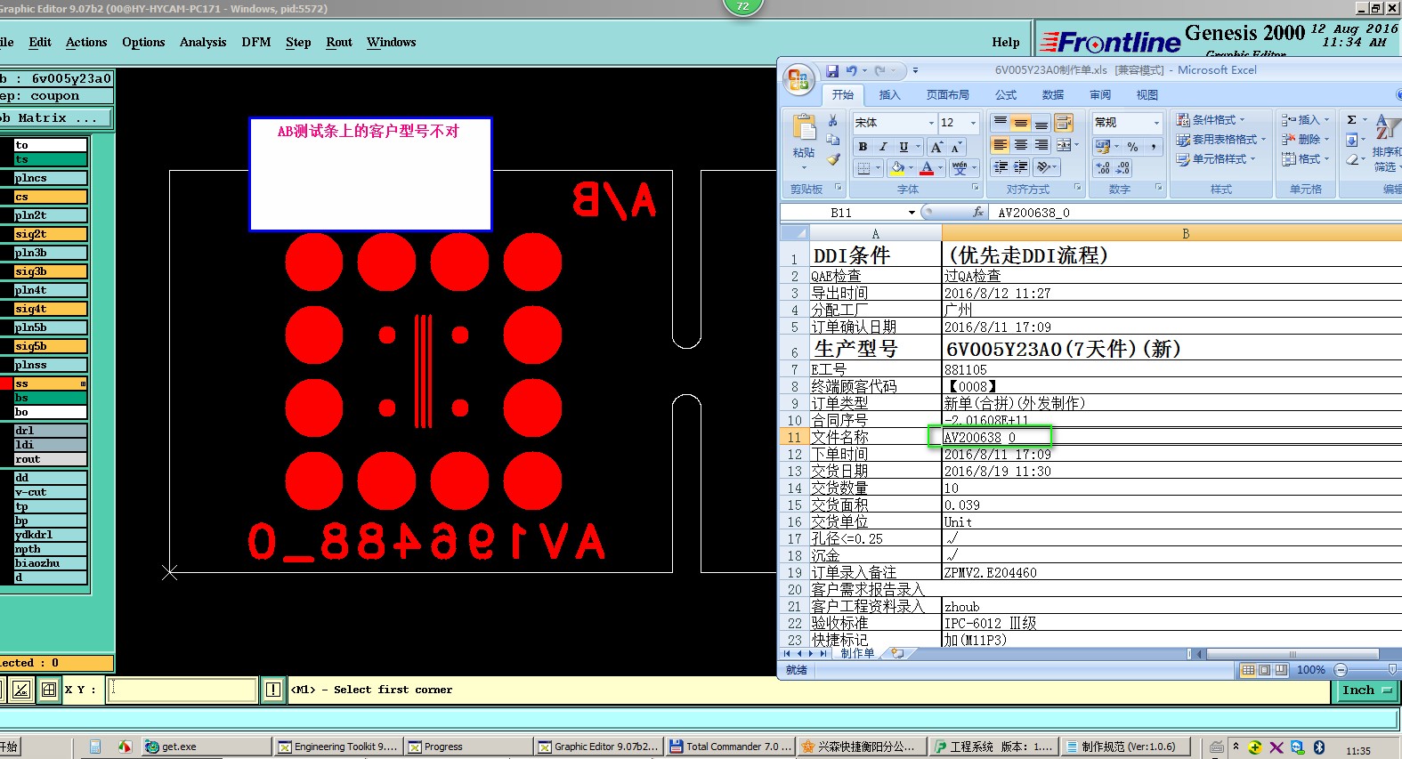Toggle Italic formatting in Excel
Screen dimensions: 1402x759
tap(883, 147)
